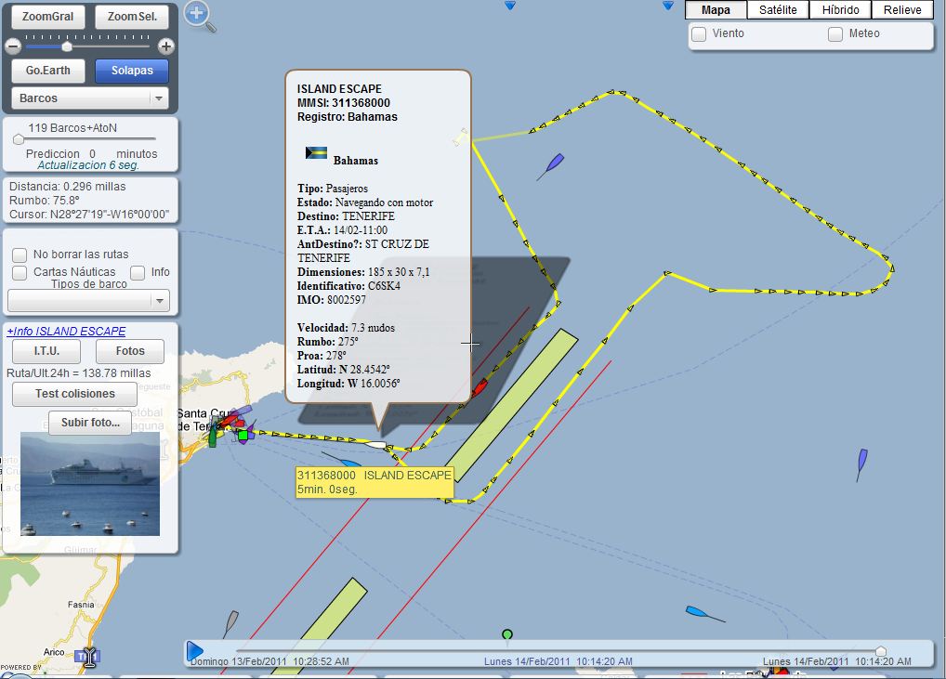The height and width of the screenshot is (679, 946).
Task: Click the green ship icon at Santa Cruz harbor
Action: pyautogui.click(x=213, y=436)
